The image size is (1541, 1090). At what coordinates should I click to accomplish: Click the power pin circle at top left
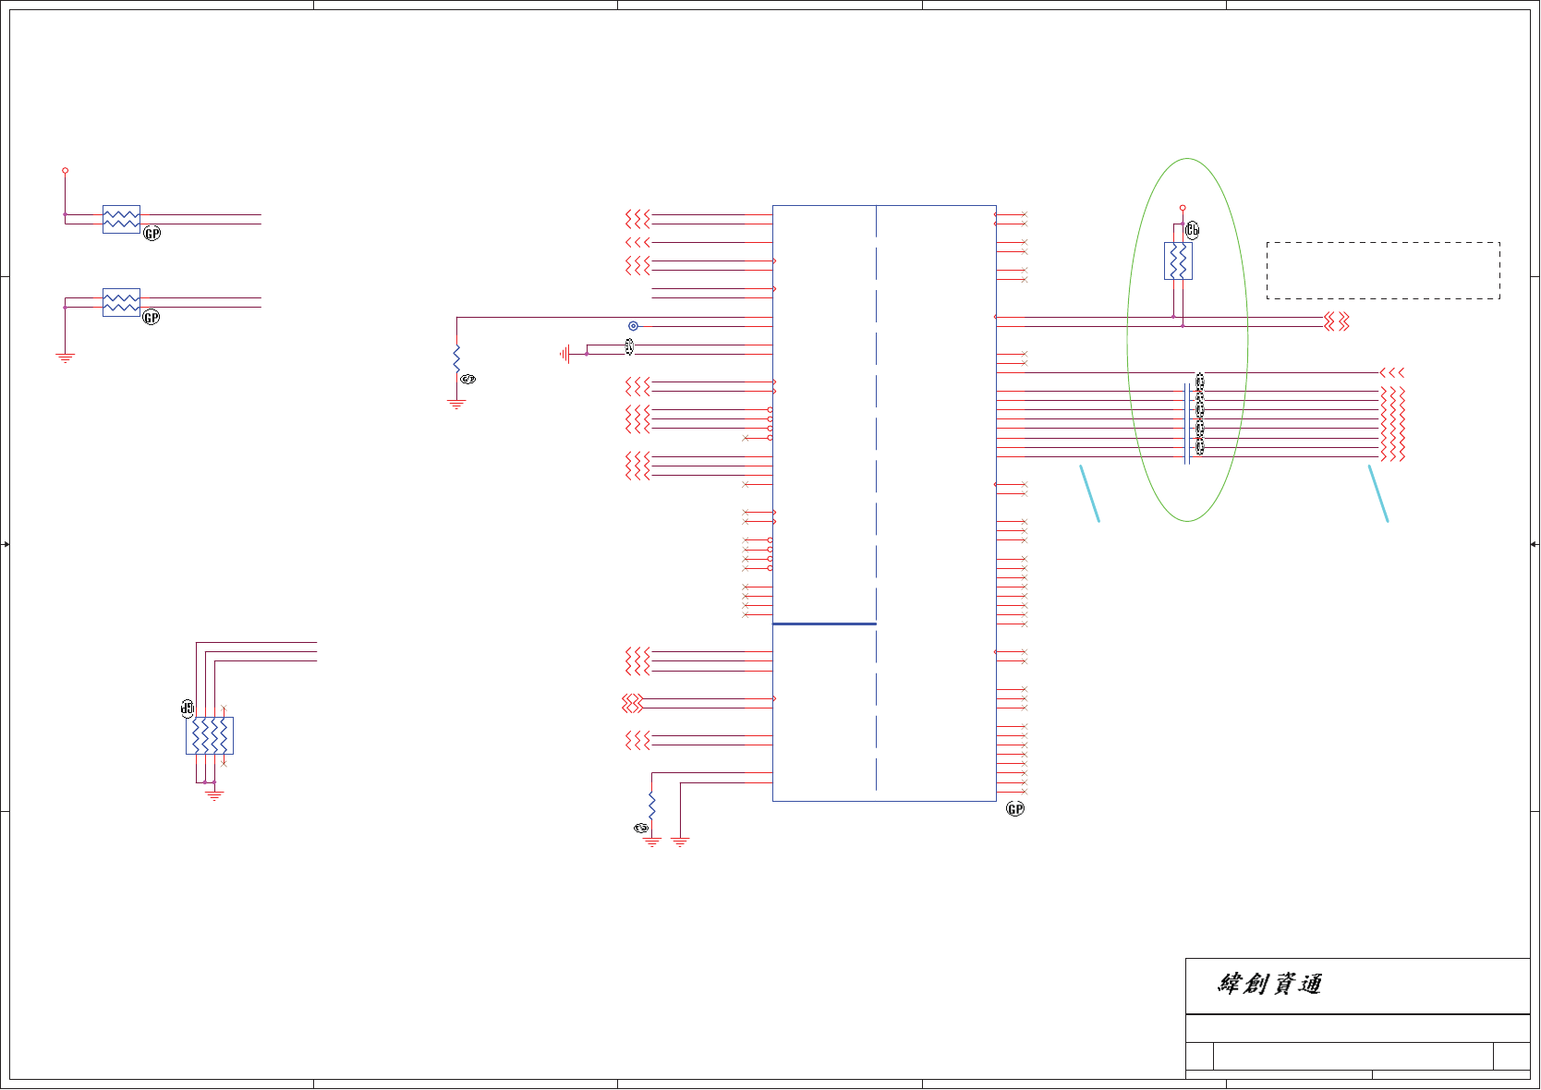65,171
